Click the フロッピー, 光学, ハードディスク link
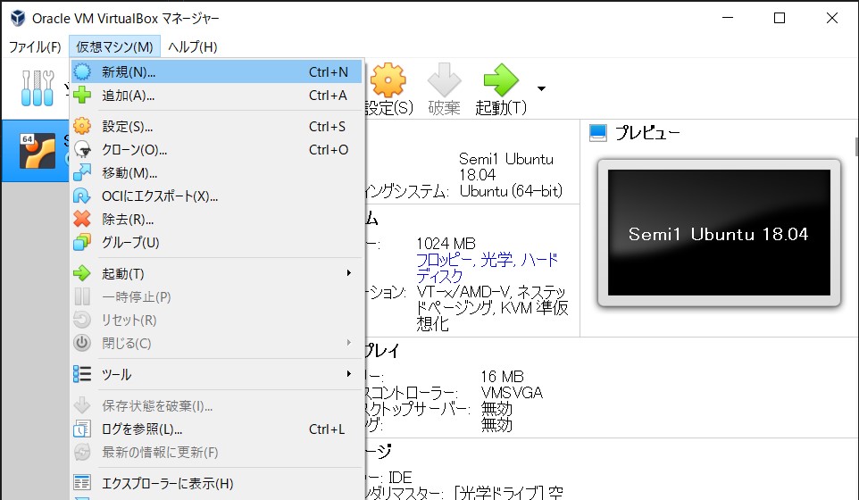 [487, 267]
